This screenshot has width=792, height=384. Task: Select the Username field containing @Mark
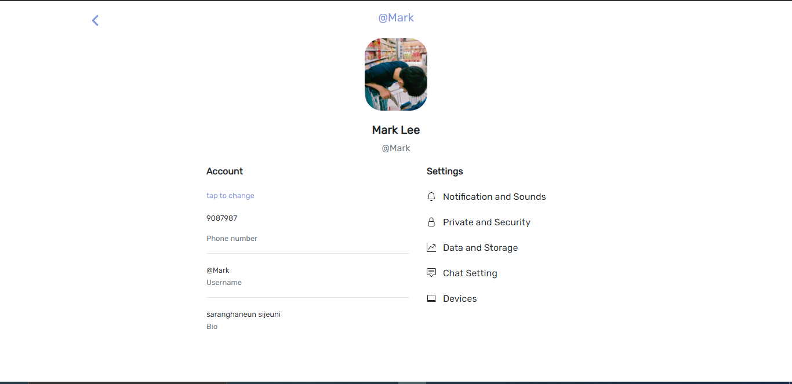click(x=218, y=270)
